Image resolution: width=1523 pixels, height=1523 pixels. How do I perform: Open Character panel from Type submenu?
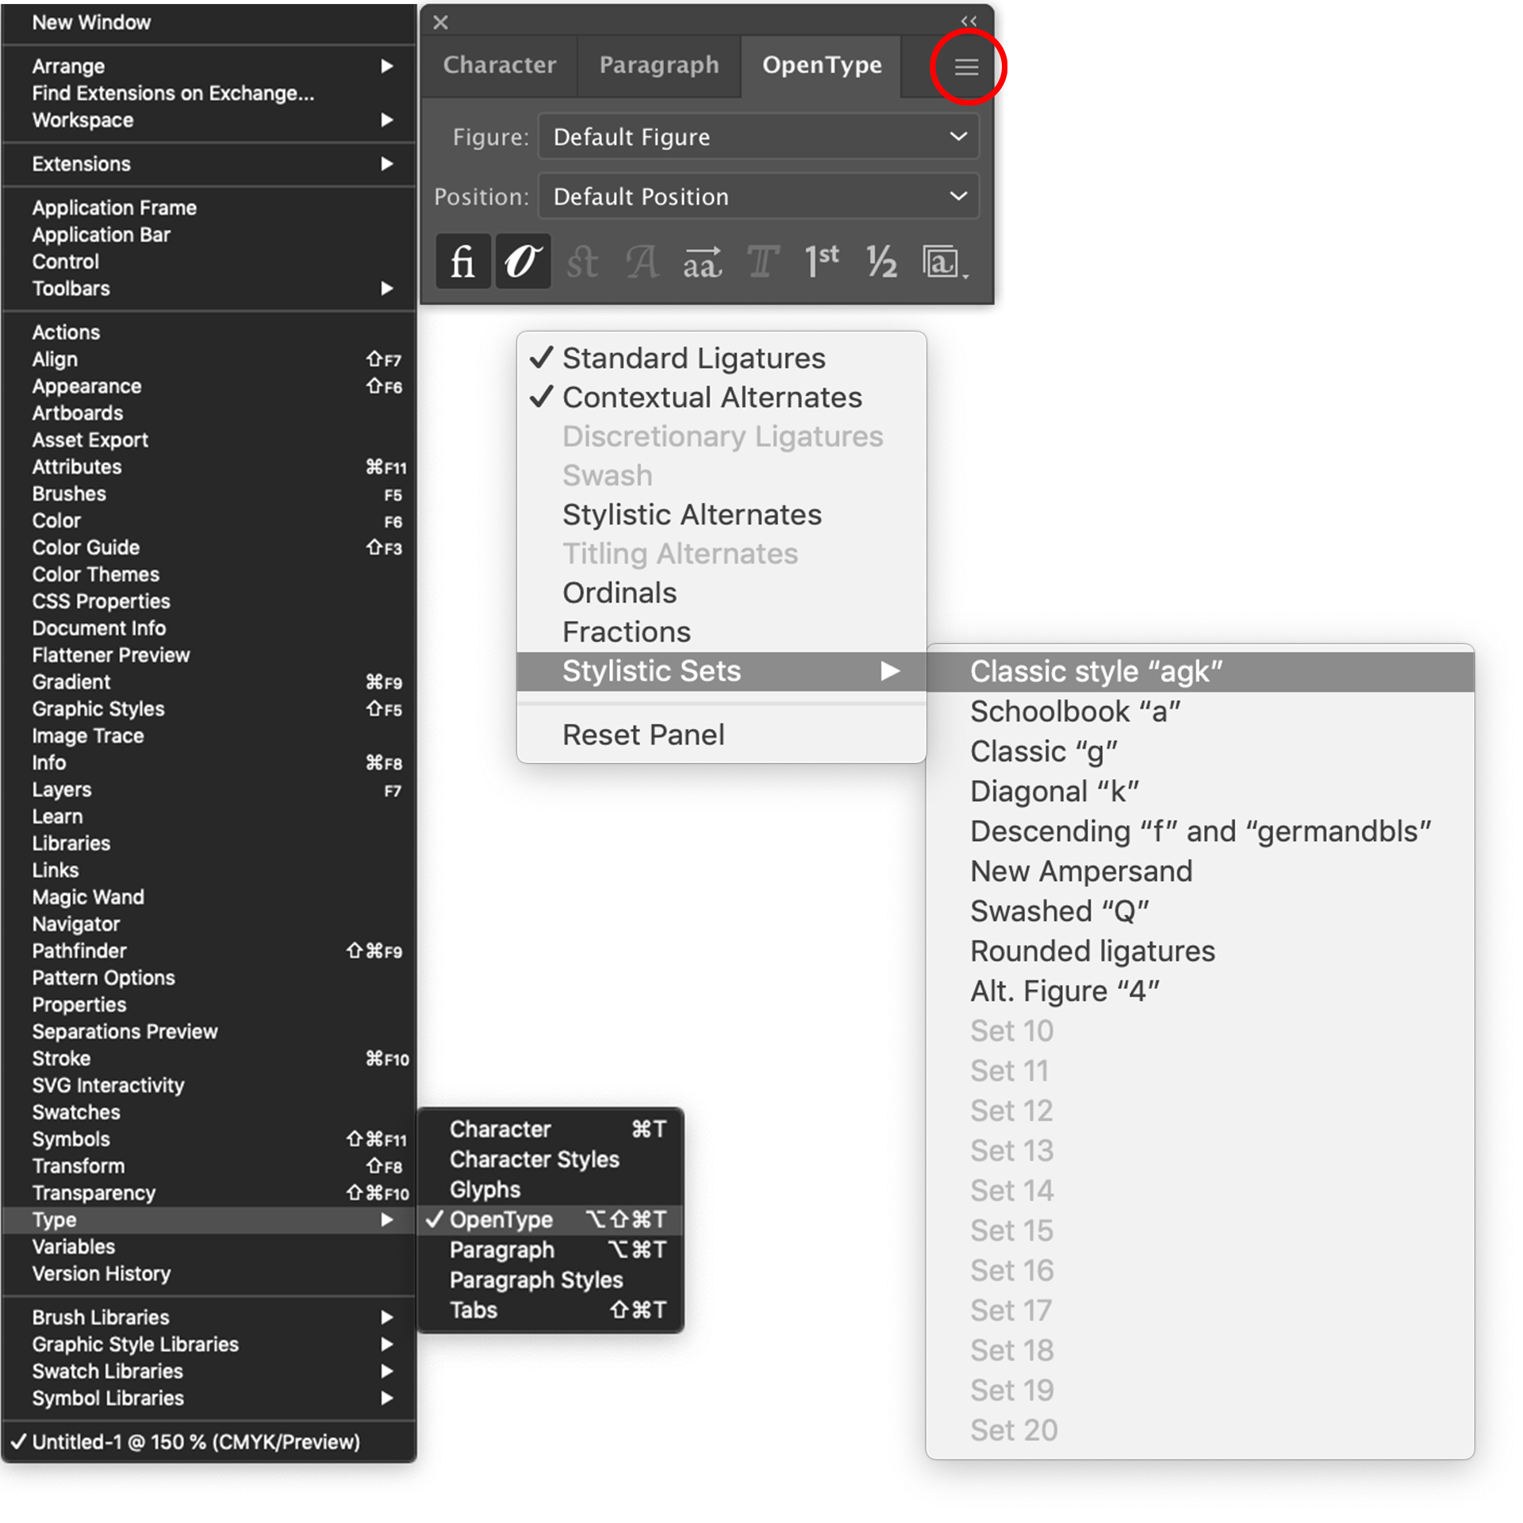tap(550, 1129)
